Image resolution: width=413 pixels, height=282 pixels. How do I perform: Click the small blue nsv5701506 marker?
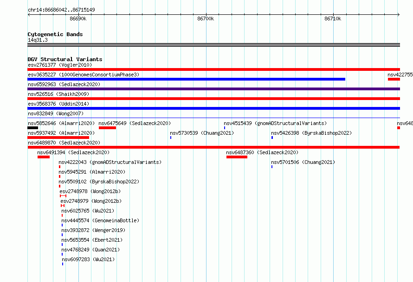(272, 167)
